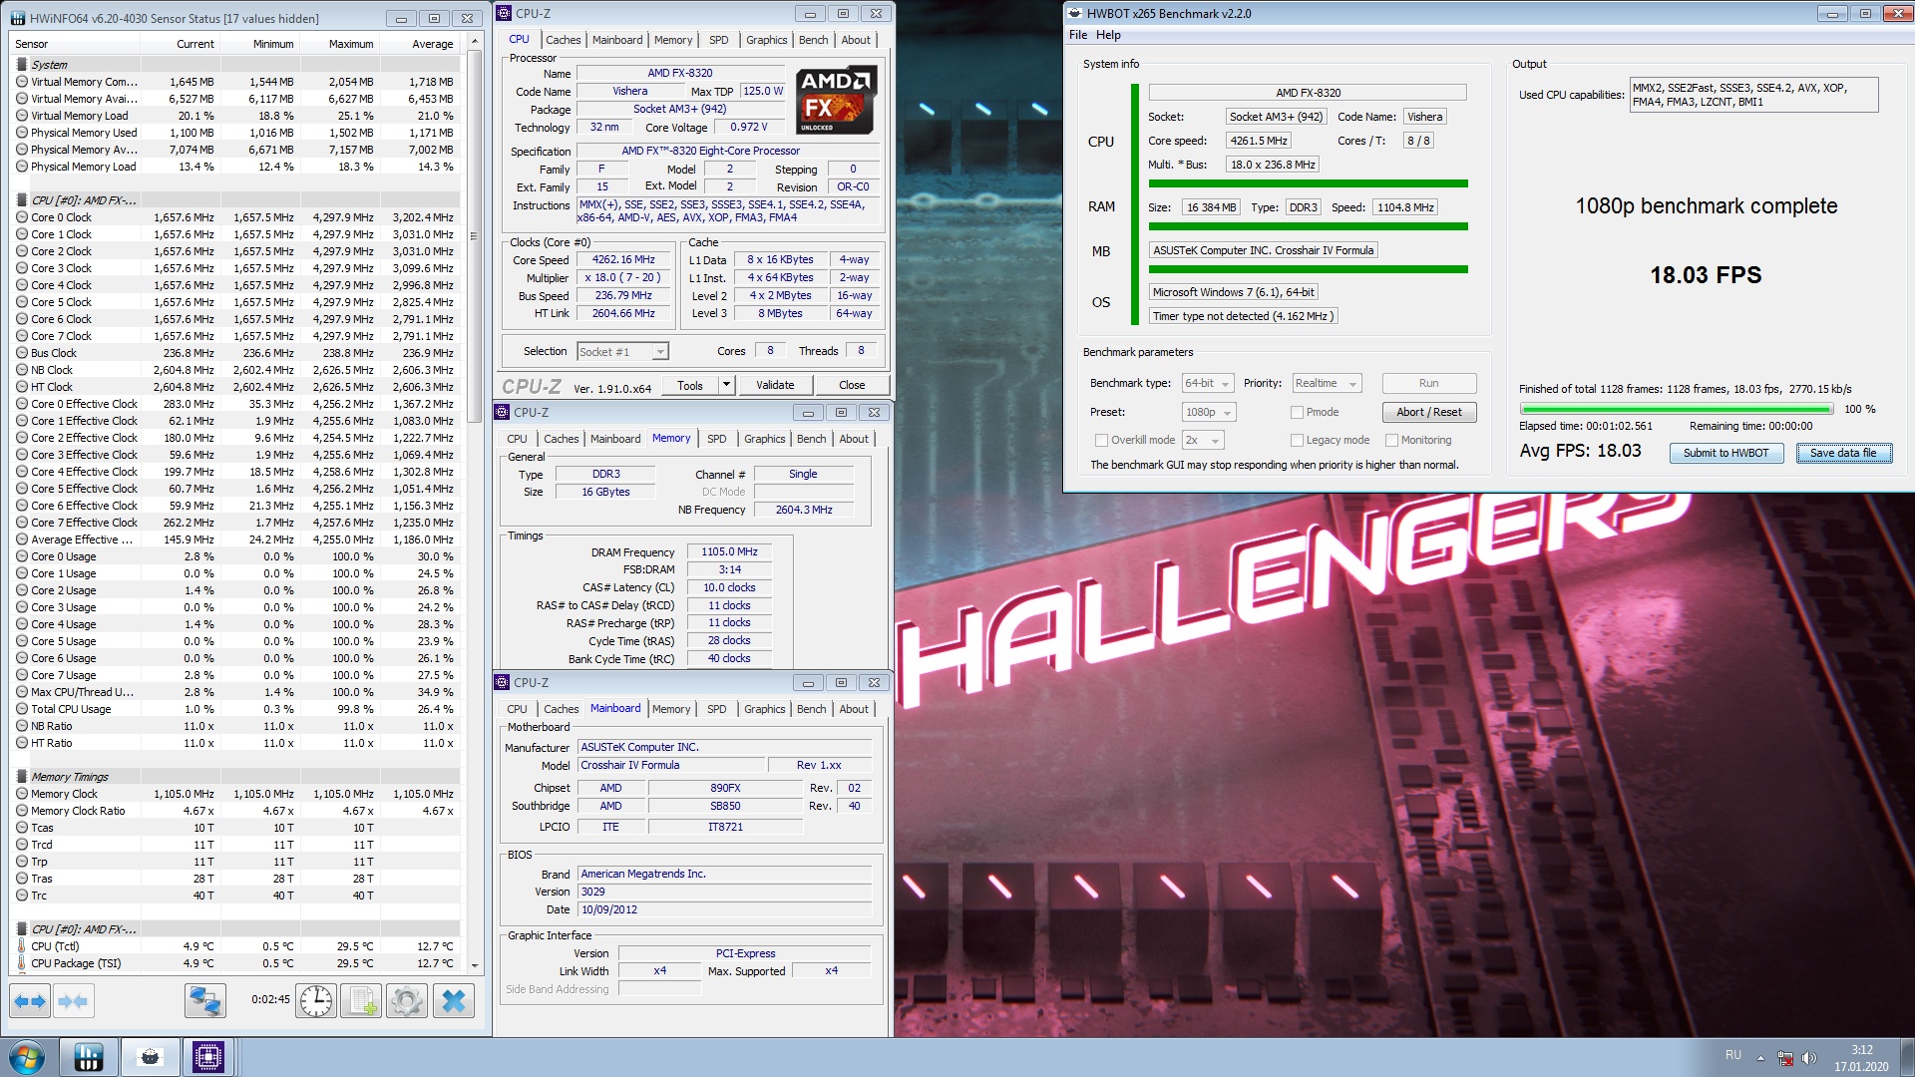Click the Run button in HWBOT x265
This screenshot has height=1077, width=1915.
tap(1429, 384)
